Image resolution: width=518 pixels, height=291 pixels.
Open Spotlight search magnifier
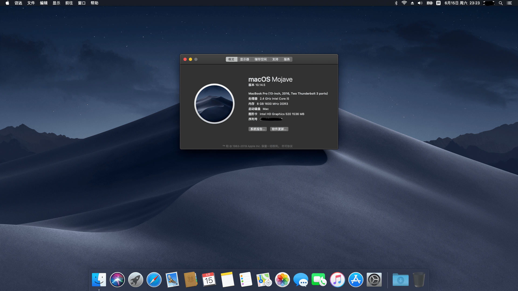pos(501,3)
